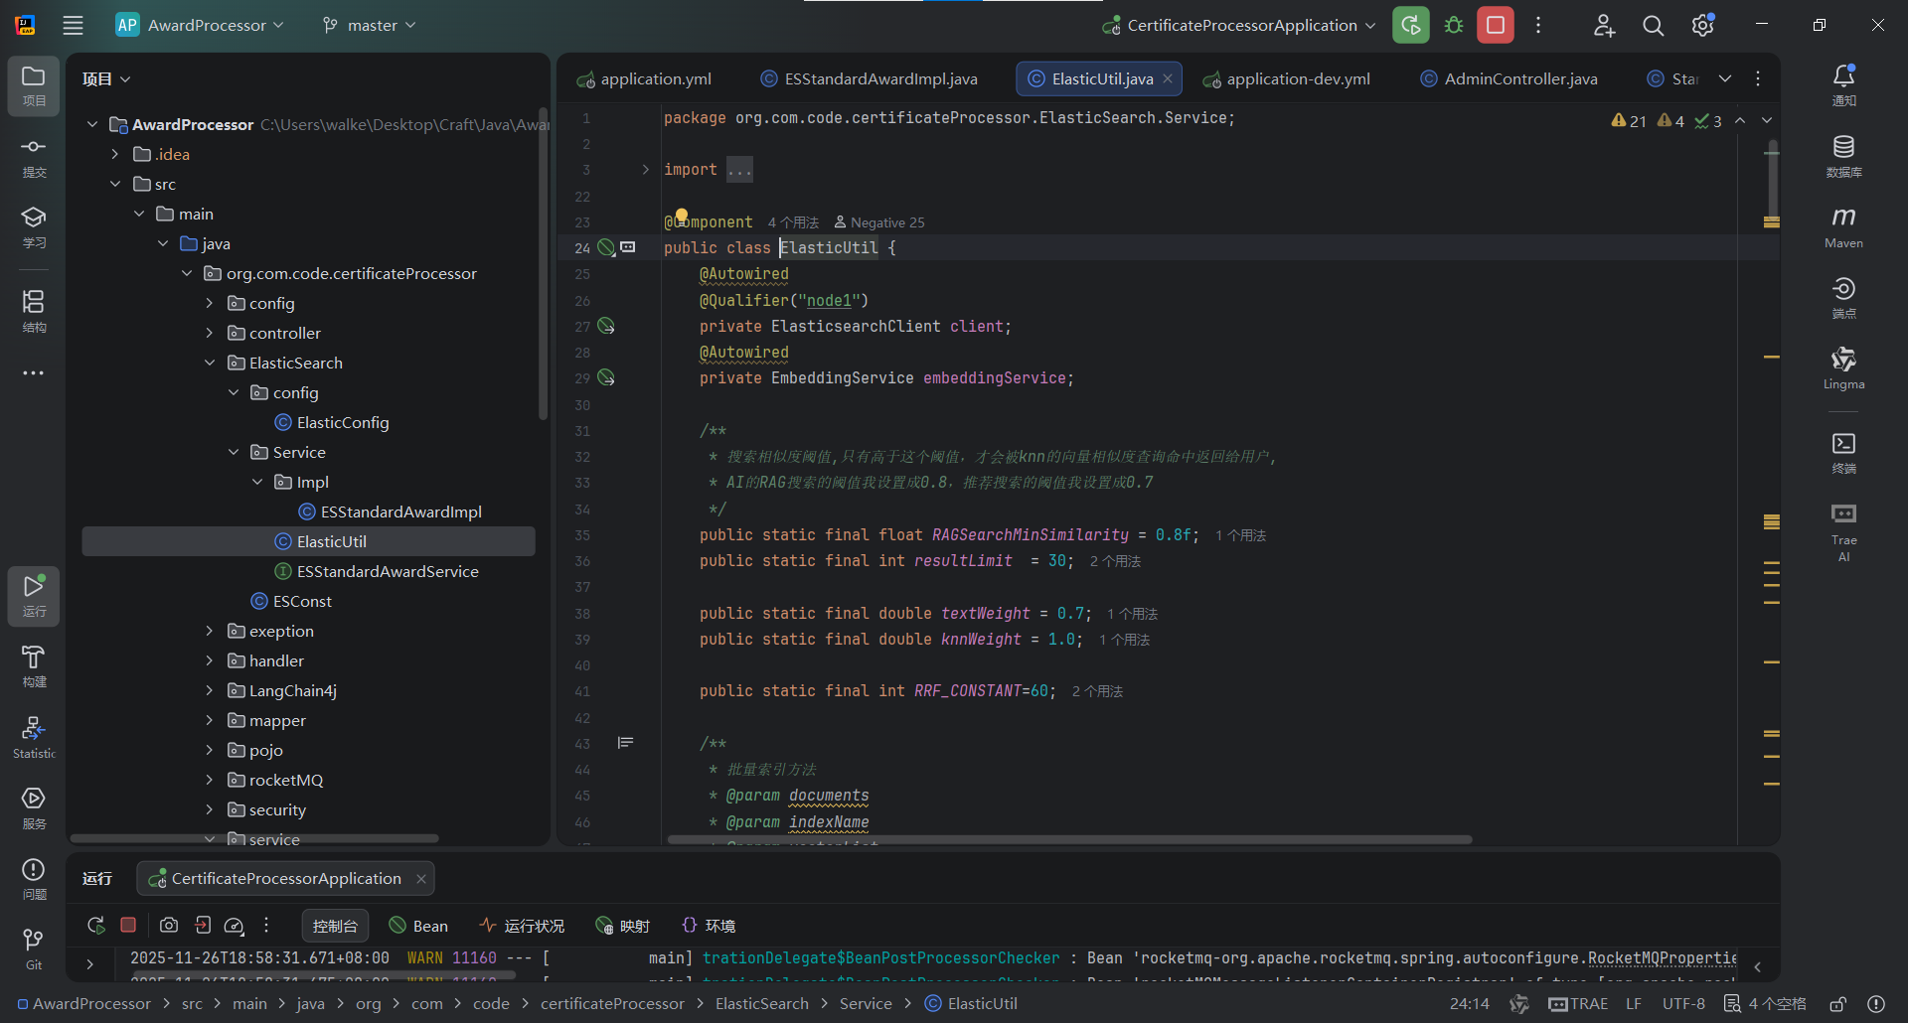Click ElasticSearch breadcrumb in the bottom navigation bar
This screenshot has height=1023, width=1908.
click(x=761, y=1004)
